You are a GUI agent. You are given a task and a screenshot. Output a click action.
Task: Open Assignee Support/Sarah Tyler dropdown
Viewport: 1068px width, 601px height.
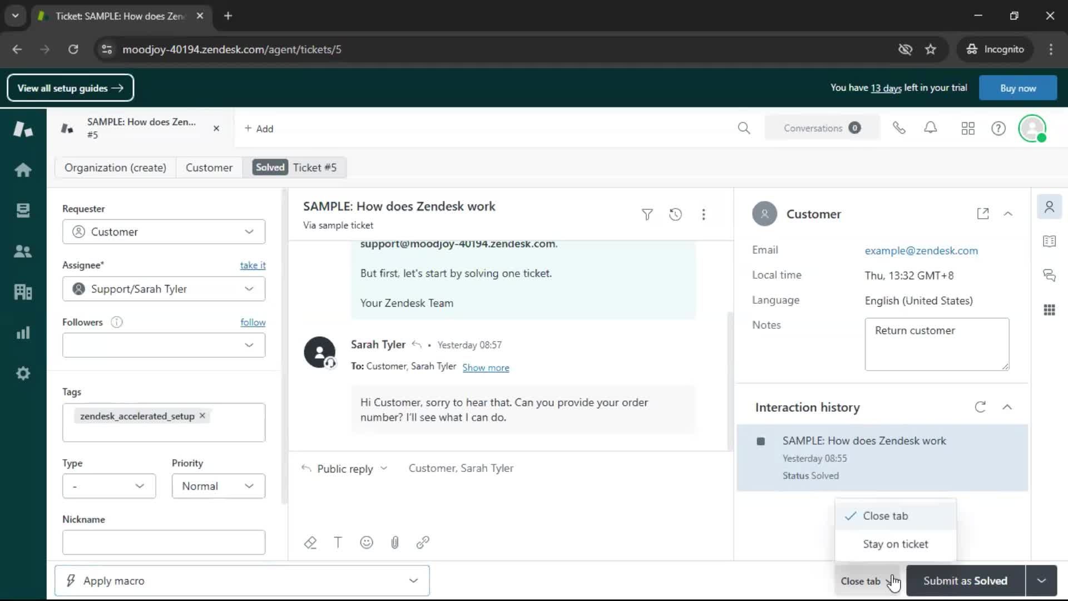click(x=164, y=289)
